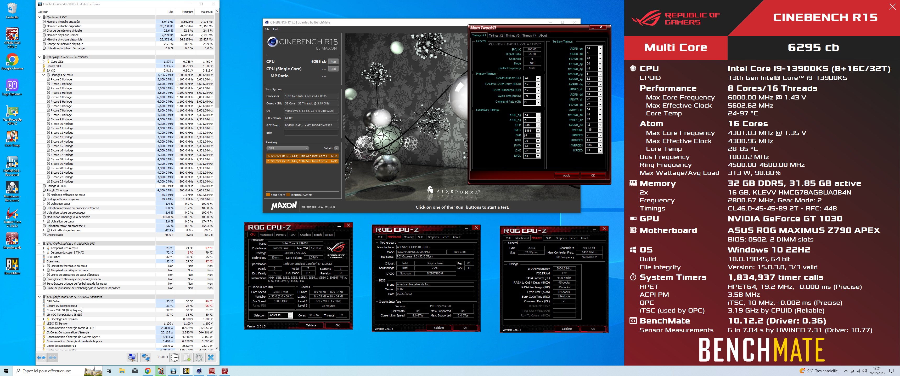Open File Explorer from taskbar
This screenshot has width=900, height=376.
pos(122,371)
